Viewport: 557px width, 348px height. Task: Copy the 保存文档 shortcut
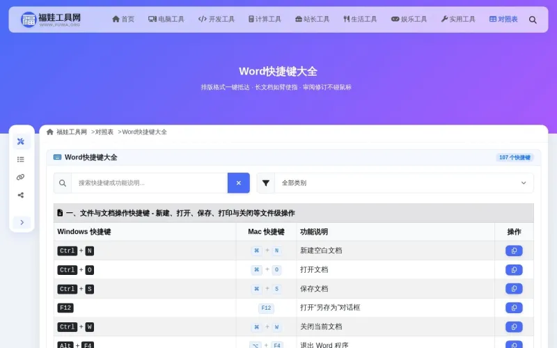click(514, 289)
